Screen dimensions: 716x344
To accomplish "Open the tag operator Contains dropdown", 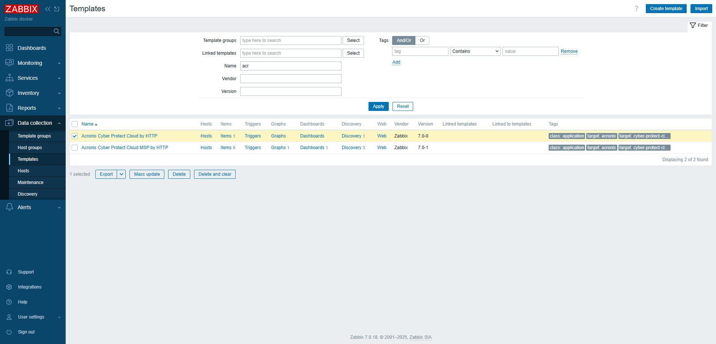I will pyautogui.click(x=475, y=51).
